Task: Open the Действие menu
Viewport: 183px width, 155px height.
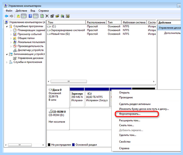Action: (21, 11)
